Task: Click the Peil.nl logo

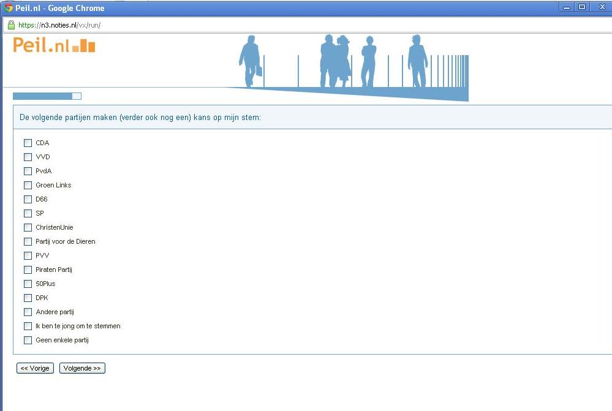Action: point(54,45)
